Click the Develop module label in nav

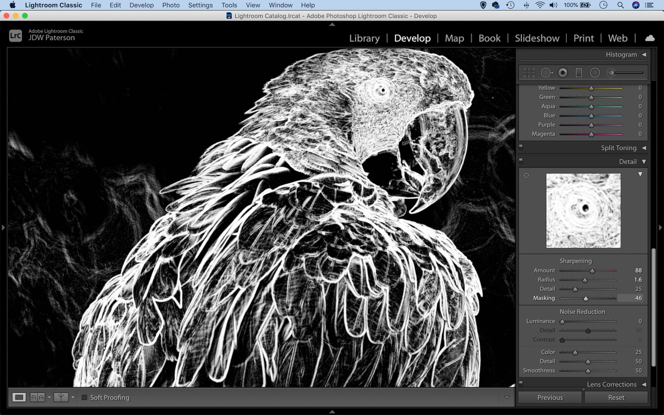[413, 38]
